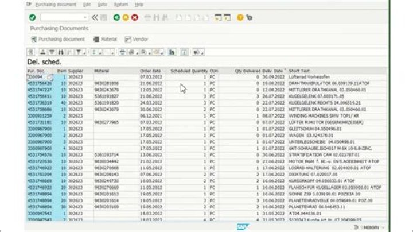Open the status bar ME80FN dropdown arrow
This screenshot has height=232, width=413.
pos(383,227)
